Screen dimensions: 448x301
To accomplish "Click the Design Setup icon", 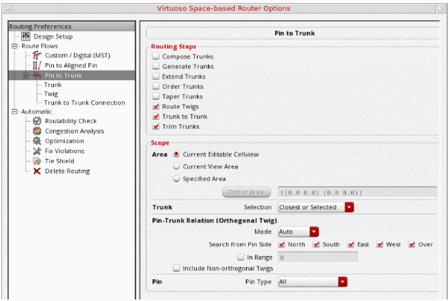I will [26, 36].
